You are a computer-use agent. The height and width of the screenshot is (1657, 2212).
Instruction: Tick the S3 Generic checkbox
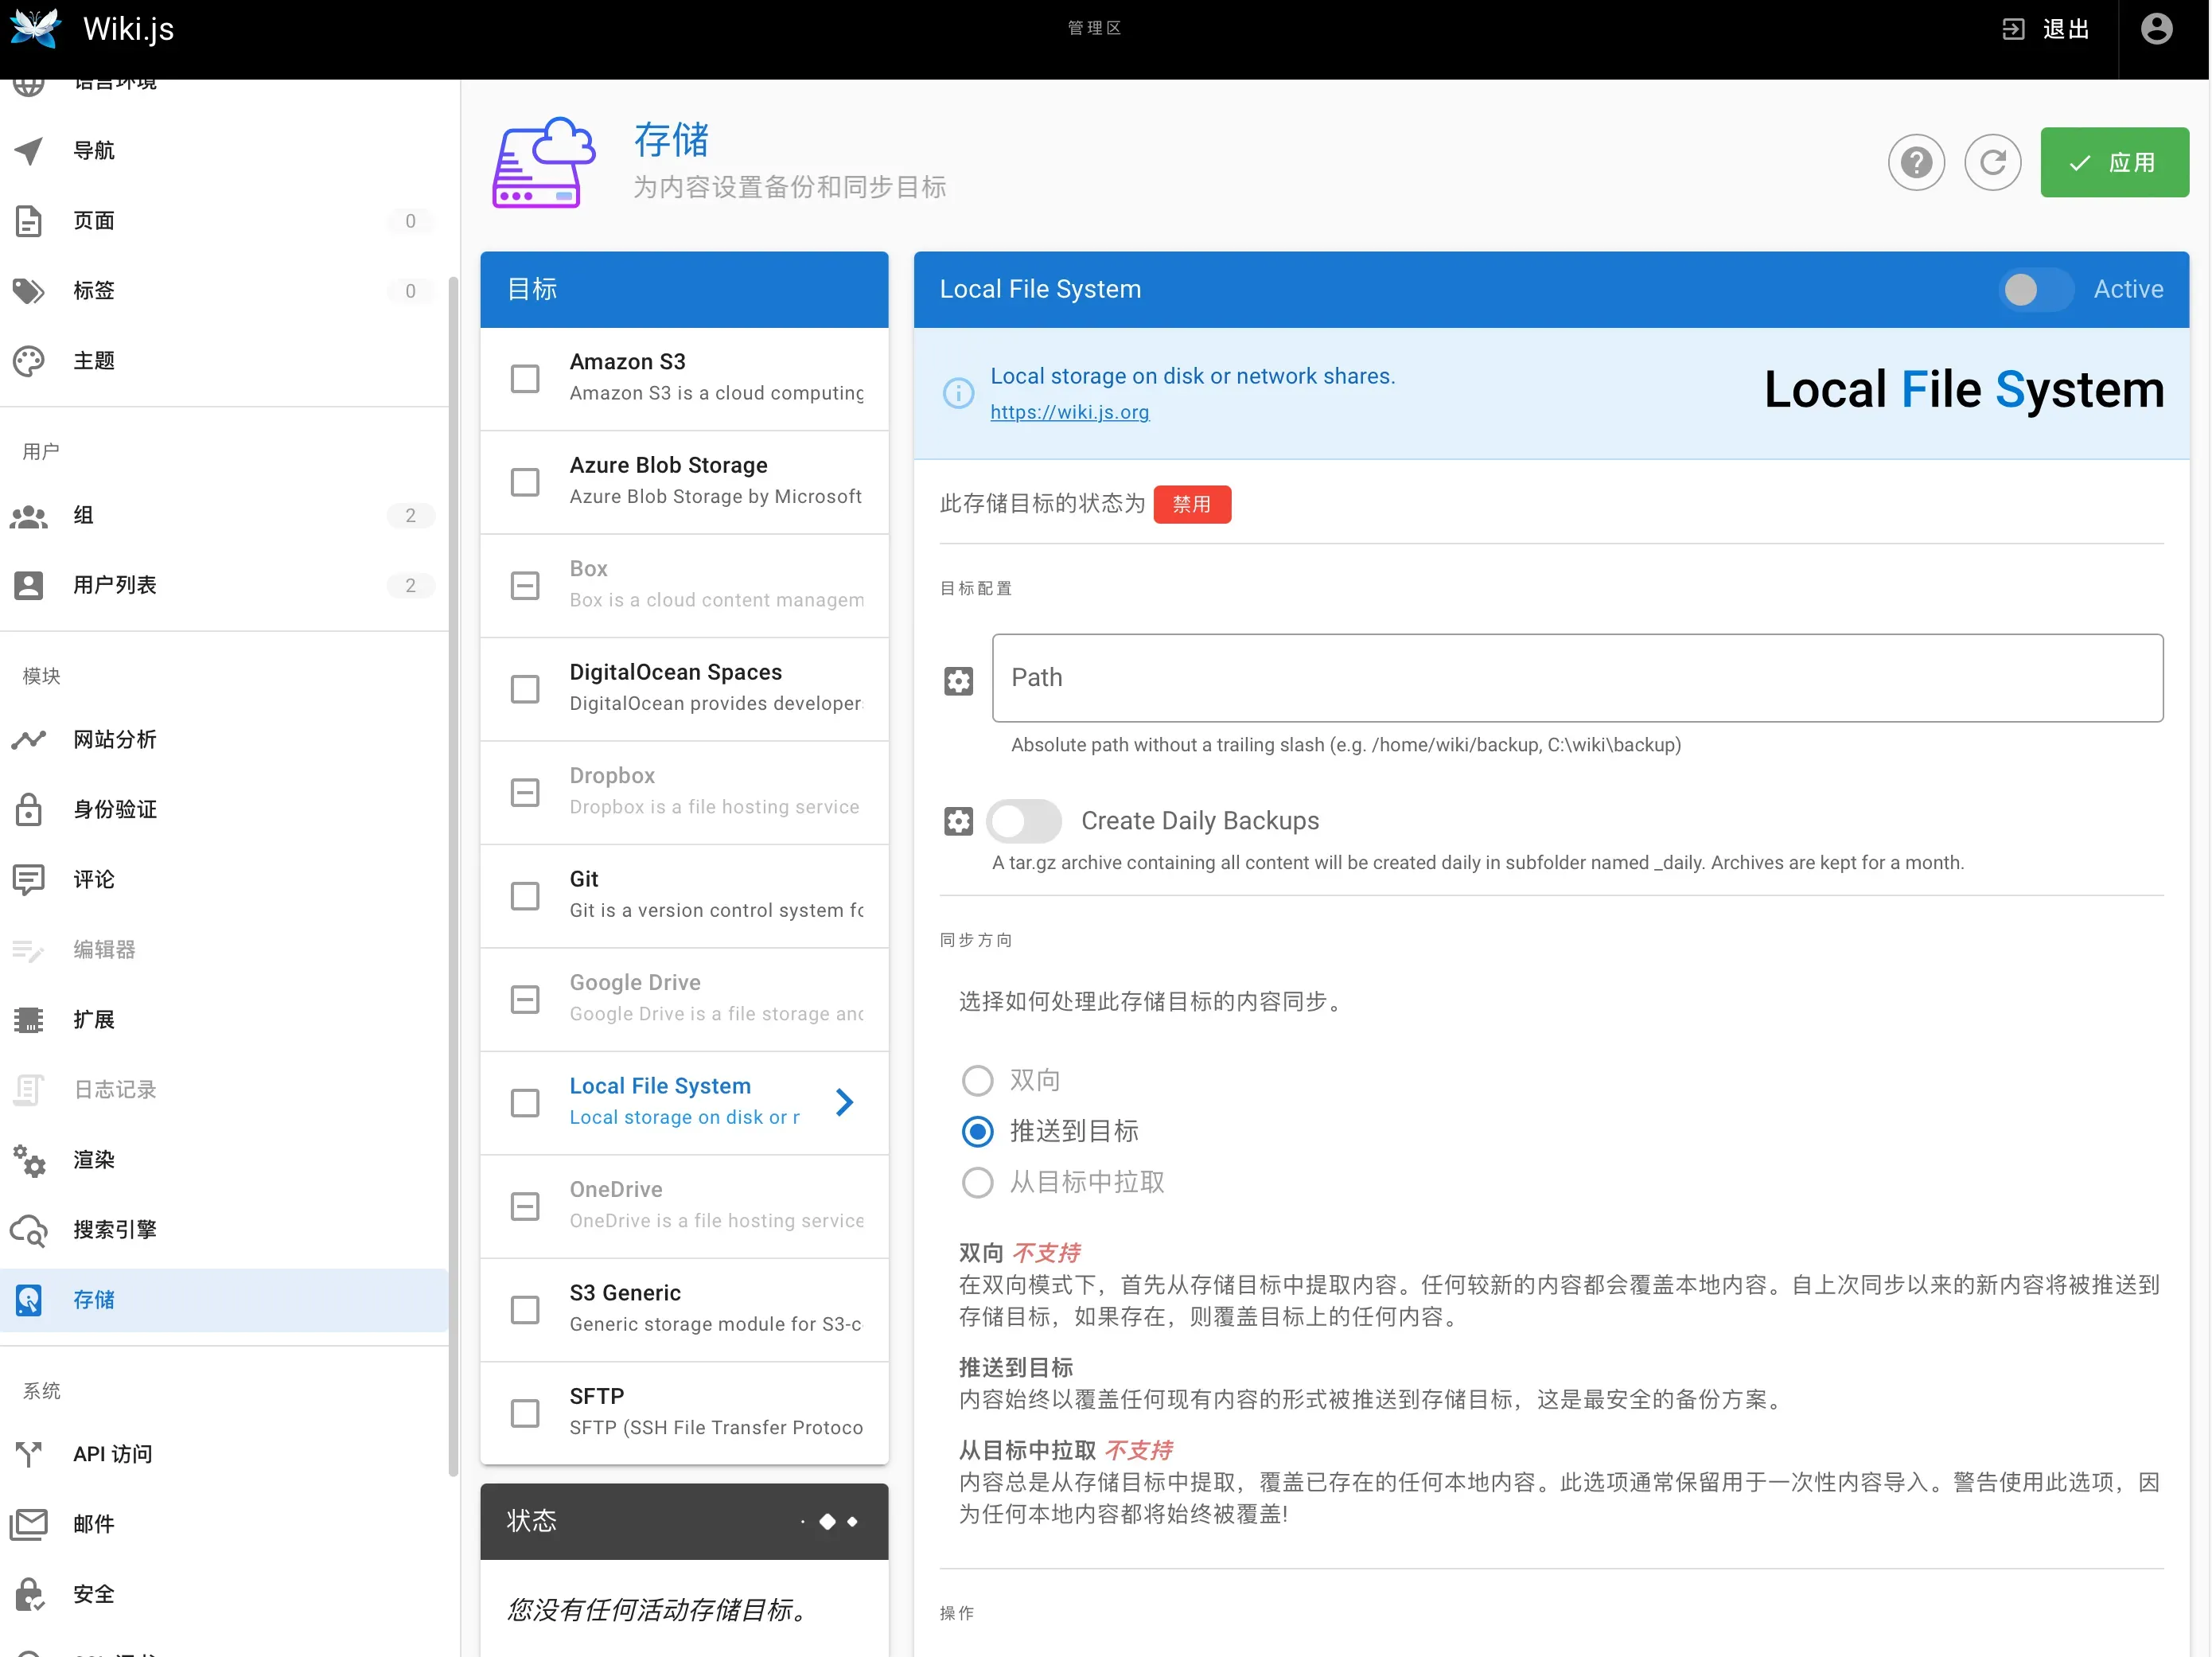pyautogui.click(x=525, y=1310)
